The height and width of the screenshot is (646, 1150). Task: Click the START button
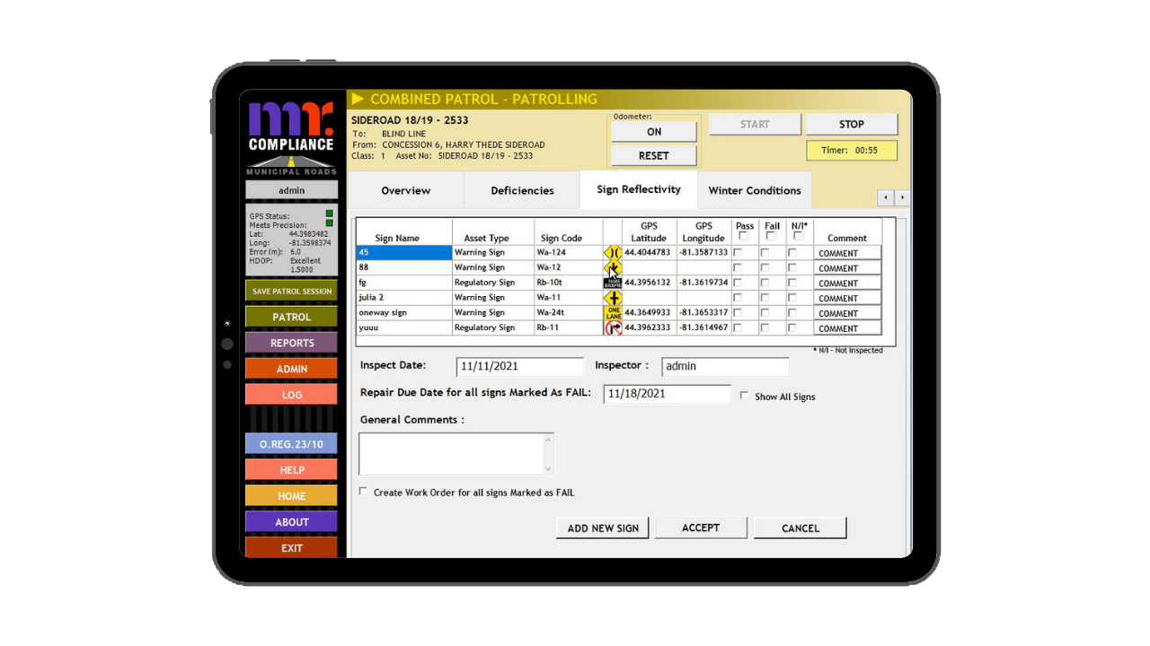[x=755, y=124]
